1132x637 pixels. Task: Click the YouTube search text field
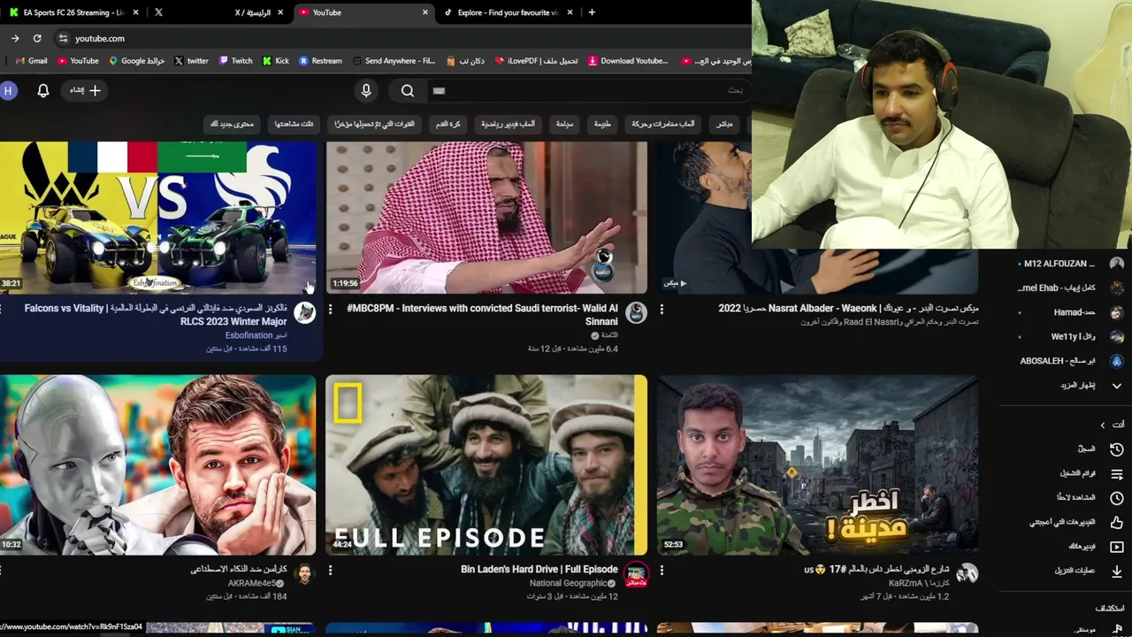588,90
